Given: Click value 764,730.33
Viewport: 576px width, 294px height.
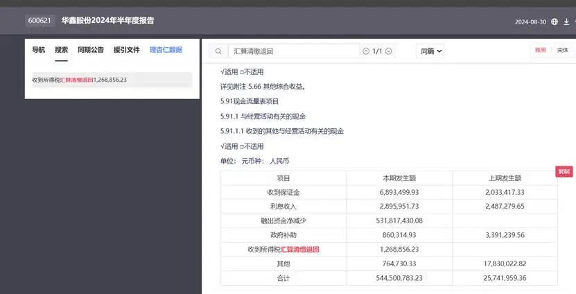Looking at the screenshot, I should tap(399, 264).
